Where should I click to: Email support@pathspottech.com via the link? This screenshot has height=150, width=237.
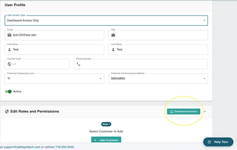pos(22,147)
